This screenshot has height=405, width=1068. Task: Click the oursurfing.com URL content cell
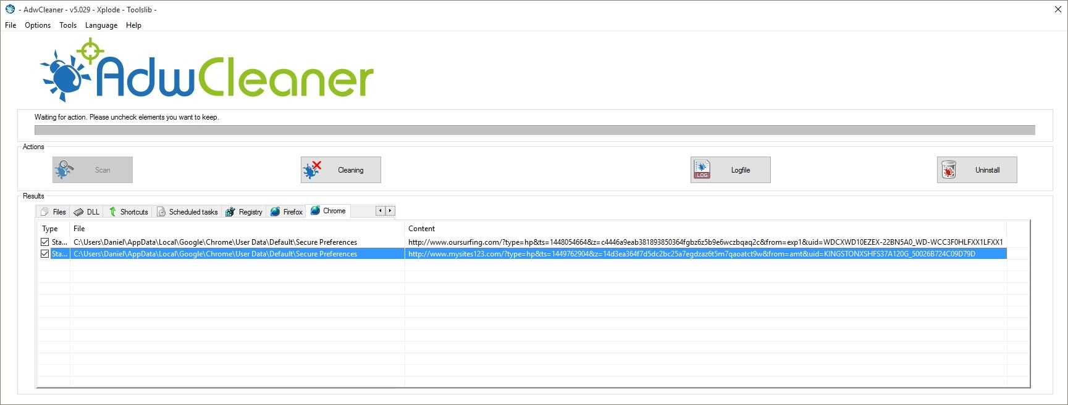[x=705, y=242]
